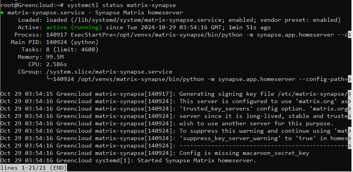Click truncation marker on the dashed separator line

coord(349,146)
